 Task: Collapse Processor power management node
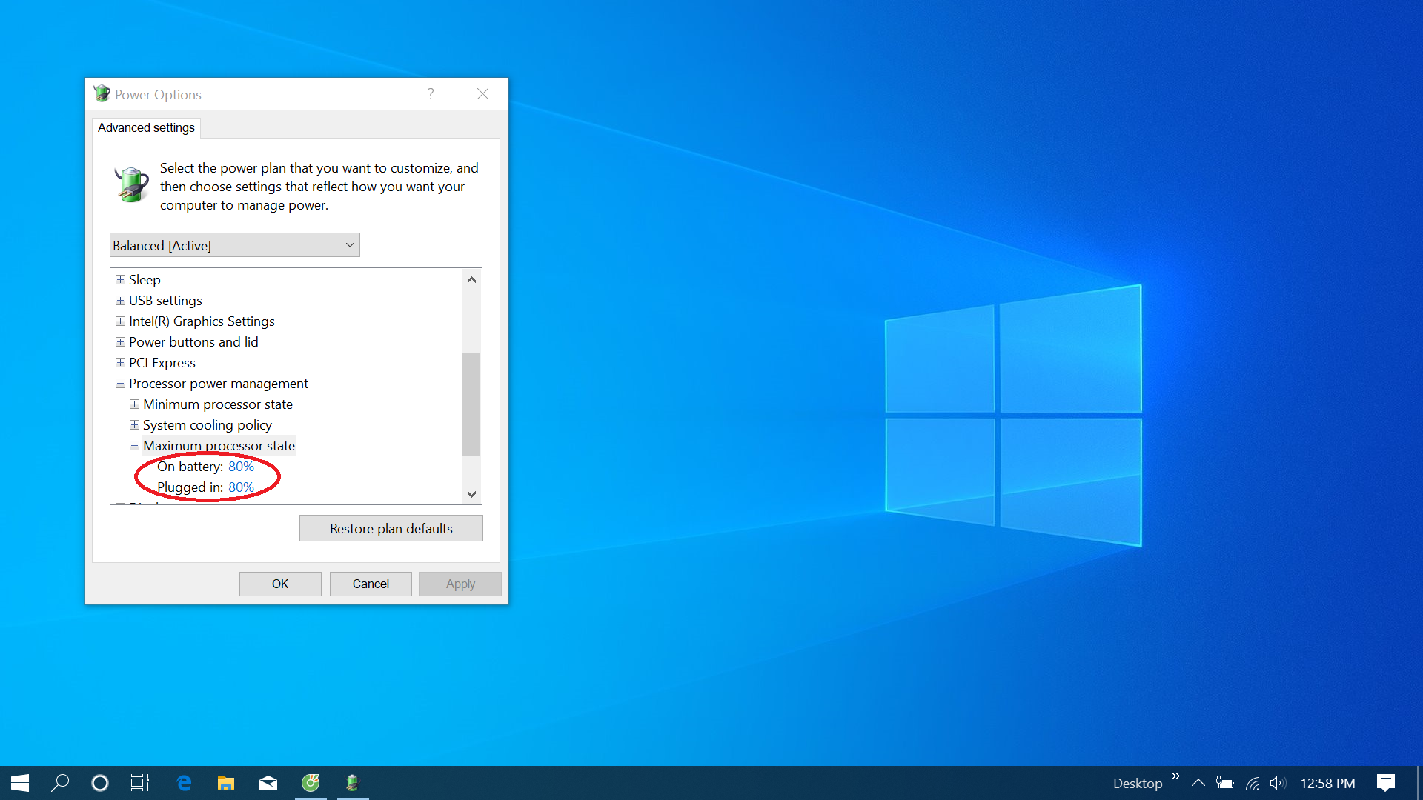[120, 384]
